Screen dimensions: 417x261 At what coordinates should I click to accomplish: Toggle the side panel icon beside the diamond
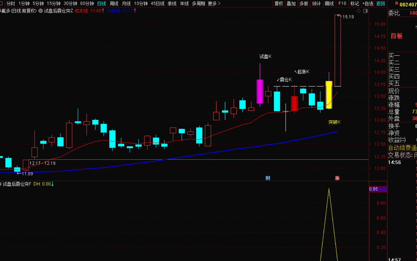coord(366,11)
